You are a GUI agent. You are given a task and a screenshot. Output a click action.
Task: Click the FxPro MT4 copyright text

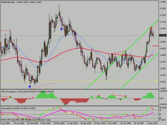(x=26, y=120)
